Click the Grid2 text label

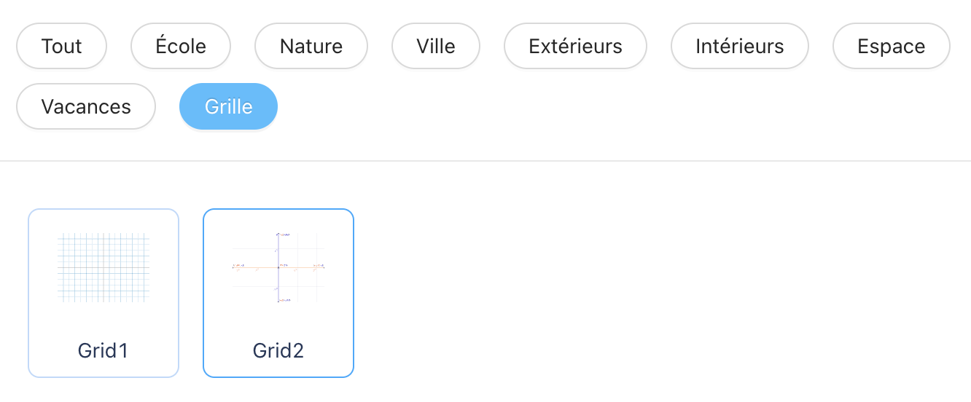coord(278,351)
